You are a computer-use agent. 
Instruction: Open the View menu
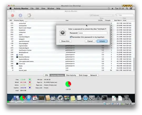click(43, 8)
